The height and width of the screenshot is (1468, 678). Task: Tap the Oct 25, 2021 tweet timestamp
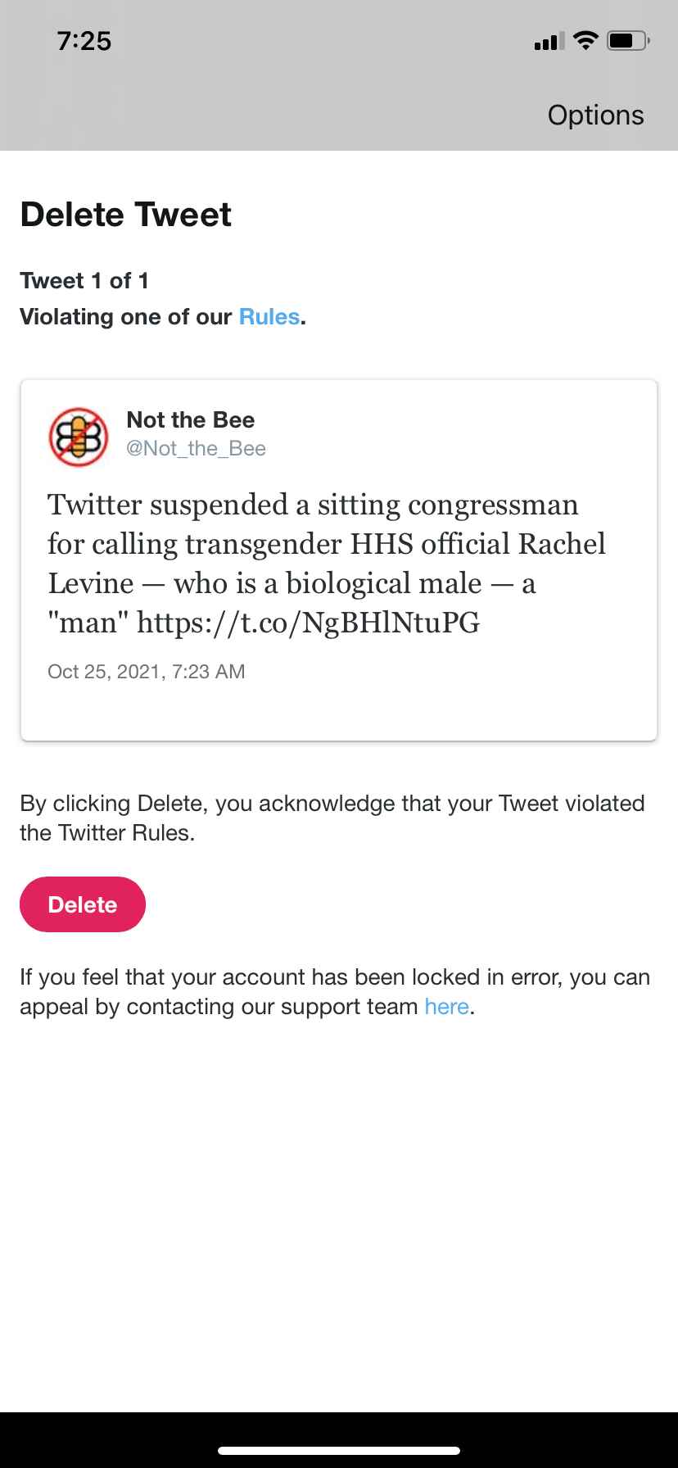pos(147,672)
